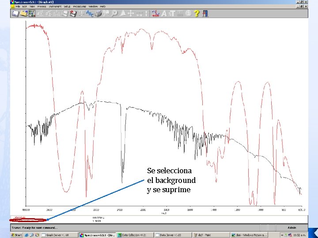The image size is (318, 238).
Task: Switch to Data Collection taskbar window
Action: pos(134,235)
